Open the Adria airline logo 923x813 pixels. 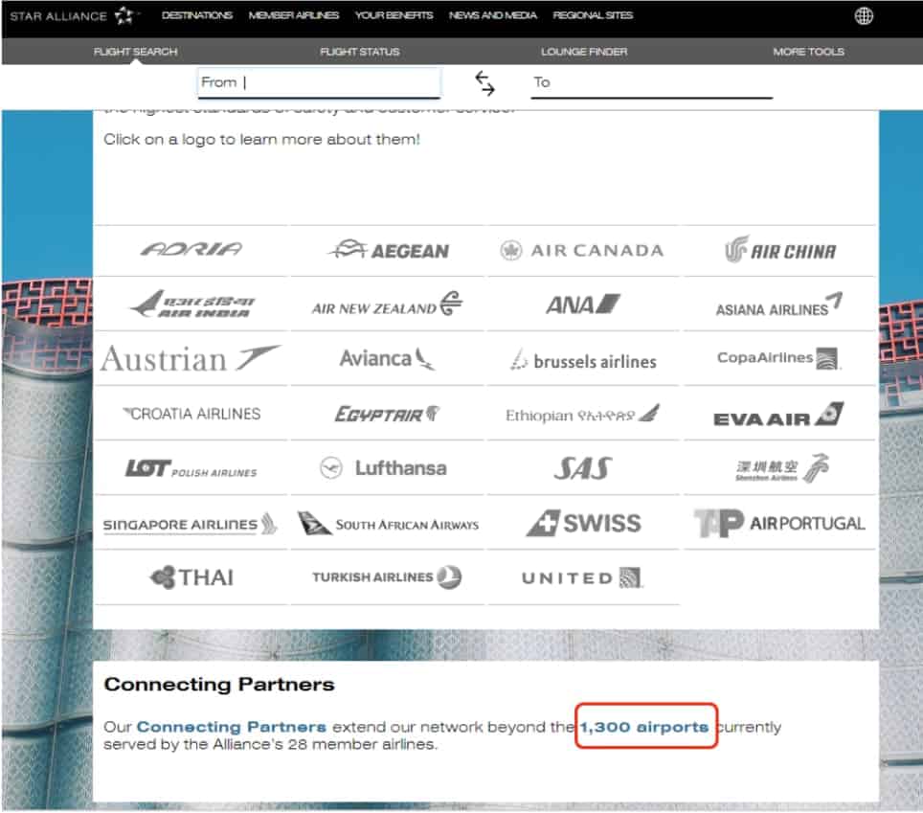pos(191,250)
